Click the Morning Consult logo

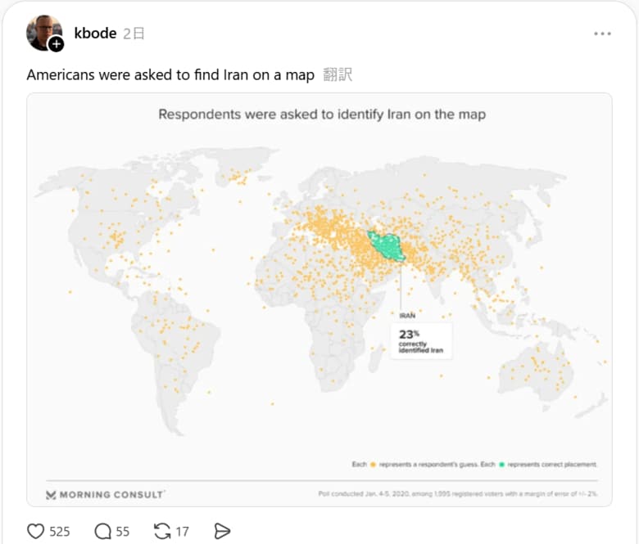click(105, 494)
